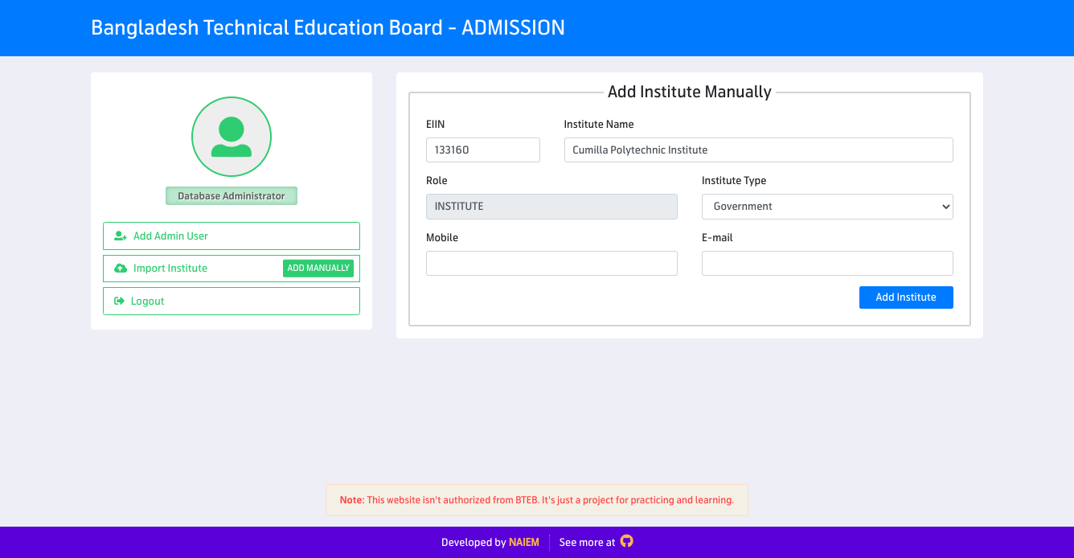Click the ADMISSION board title in the header
The image size is (1074, 558).
(x=327, y=27)
